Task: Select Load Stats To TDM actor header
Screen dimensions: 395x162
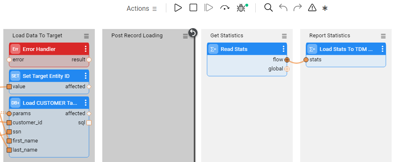Action: tap(346, 49)
